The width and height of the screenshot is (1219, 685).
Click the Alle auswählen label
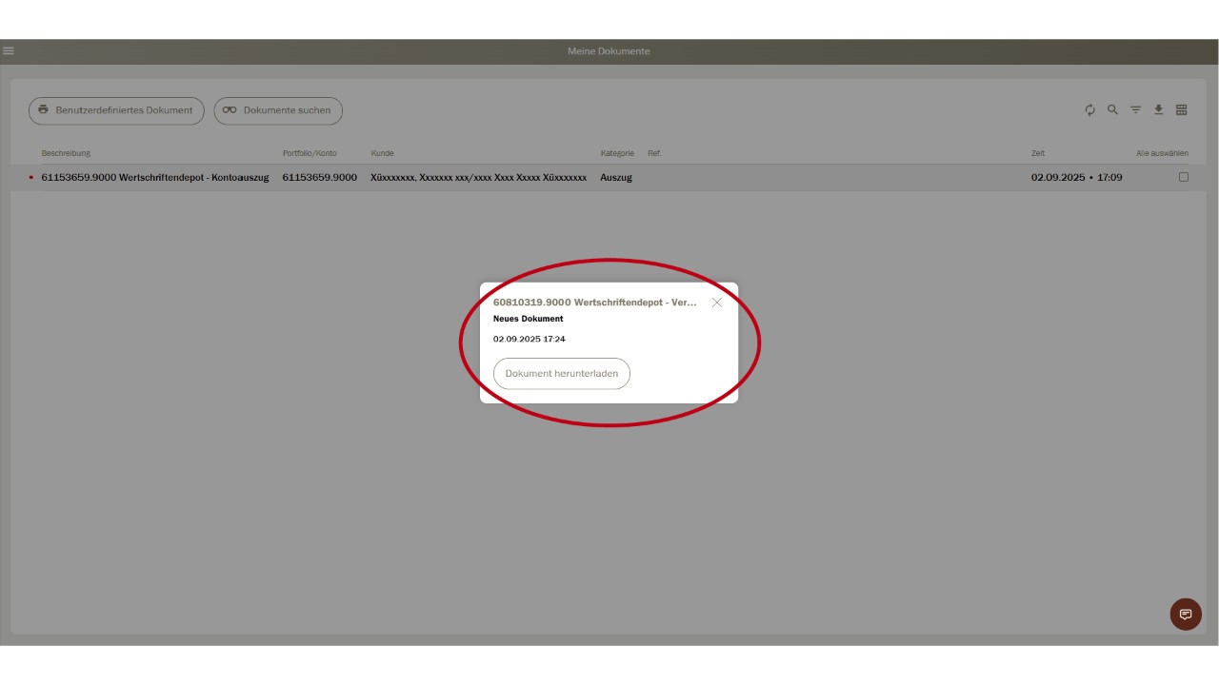1162,153
